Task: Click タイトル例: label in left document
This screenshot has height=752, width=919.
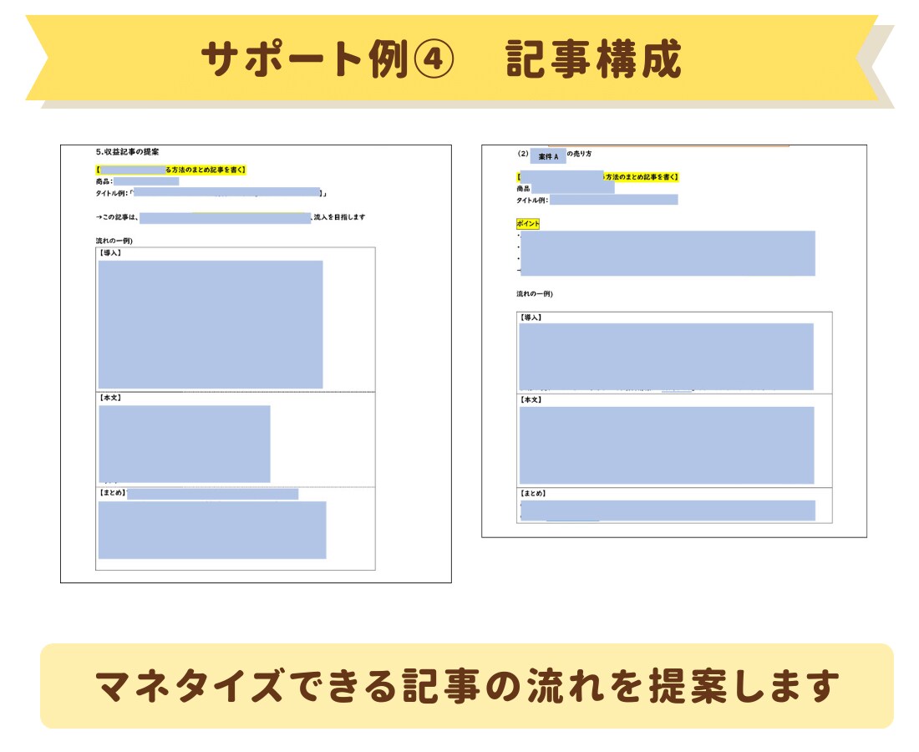Action: tap(112, 193)
